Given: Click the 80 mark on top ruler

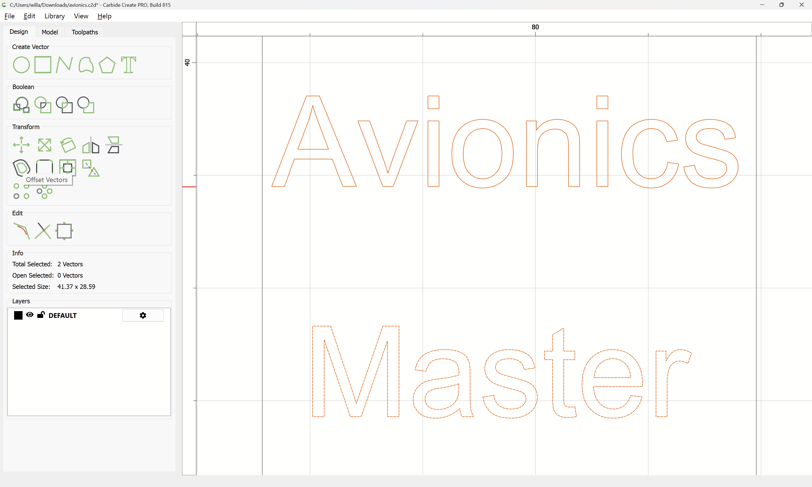Looking at the screenshot, I should pos(535,27).
